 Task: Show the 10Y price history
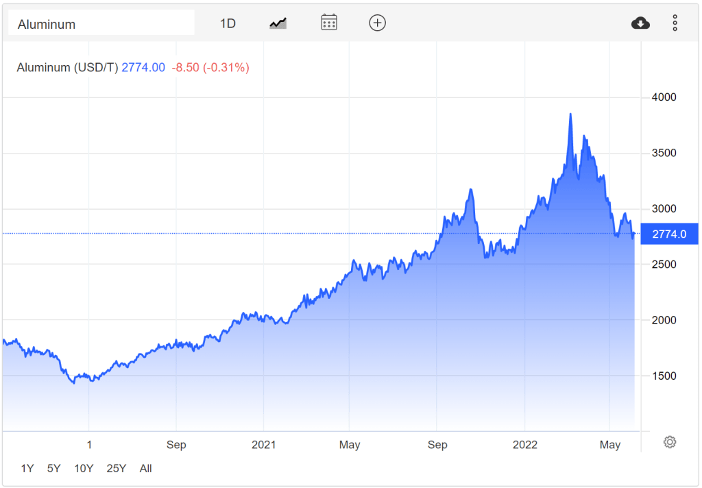[84, 469]
